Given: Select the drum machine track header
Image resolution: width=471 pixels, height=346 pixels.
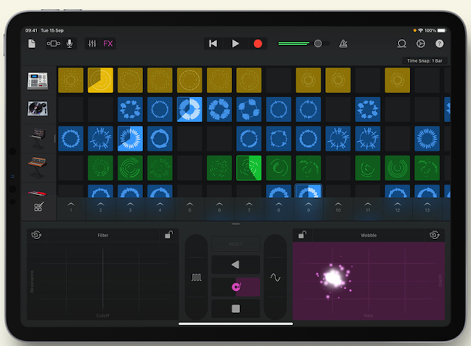Looking at the screenshot, I should point(38,80).
